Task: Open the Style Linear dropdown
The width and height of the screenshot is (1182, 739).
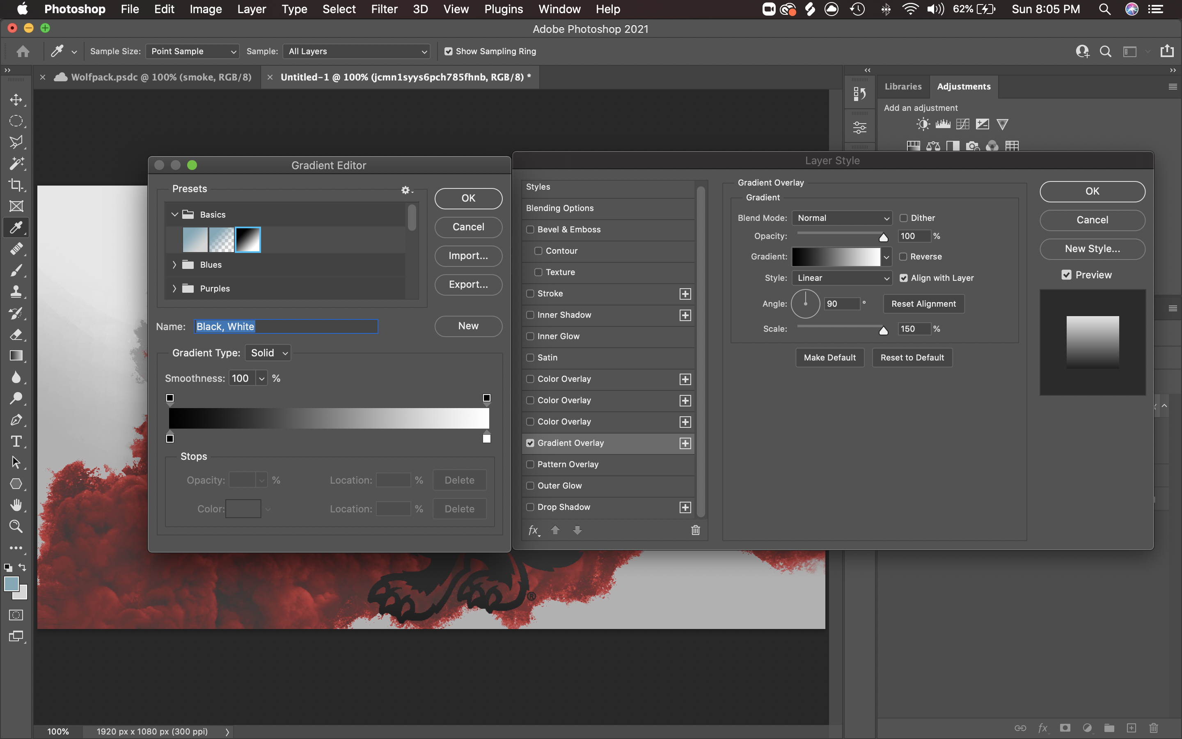Action: coord(842,278)
